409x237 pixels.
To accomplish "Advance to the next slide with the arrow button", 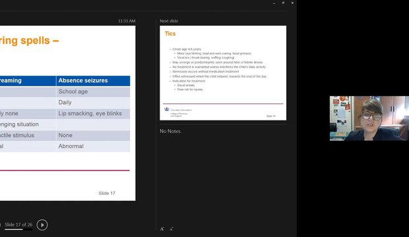I will click(42, 224).
